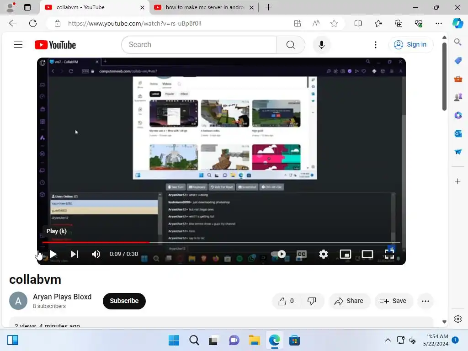The image size is (468, 351).
Task: Open the blue paper-plane sidebar app
Action: pyautogui.click(x=458, y=152)
